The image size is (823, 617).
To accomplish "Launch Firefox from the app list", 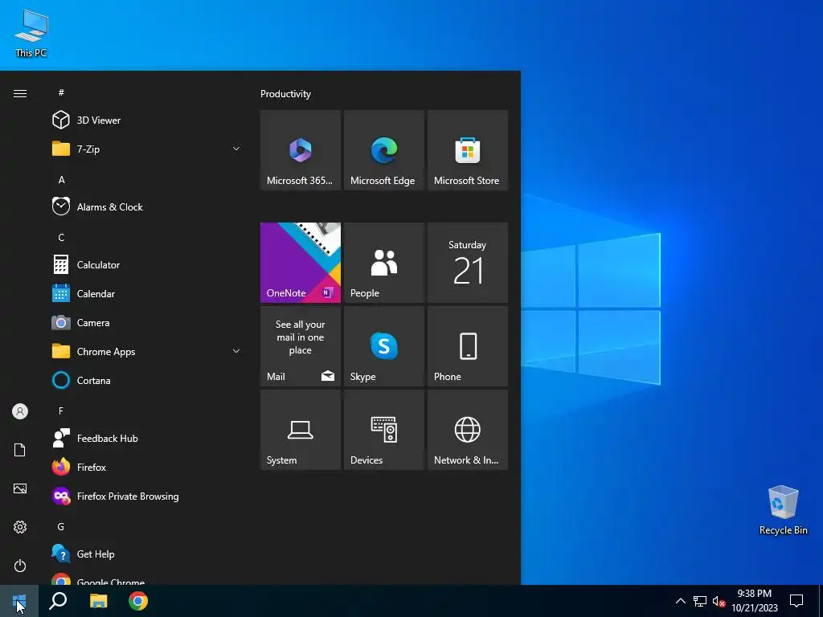I will (147, 467).
